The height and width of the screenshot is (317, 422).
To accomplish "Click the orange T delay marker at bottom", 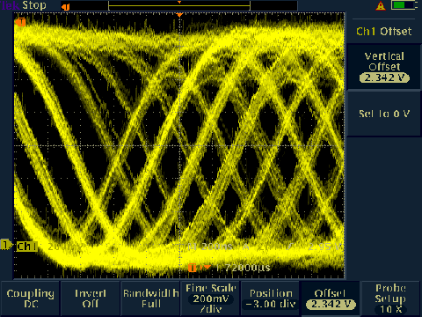I will (193, 268).
